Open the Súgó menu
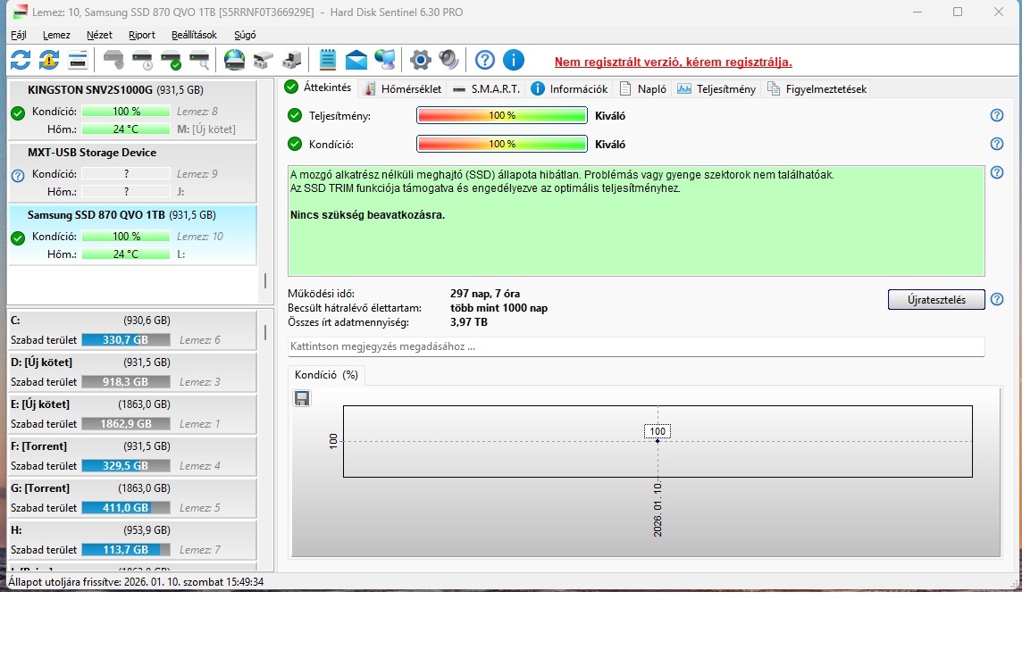1022x658 pixels. [245, 35]
